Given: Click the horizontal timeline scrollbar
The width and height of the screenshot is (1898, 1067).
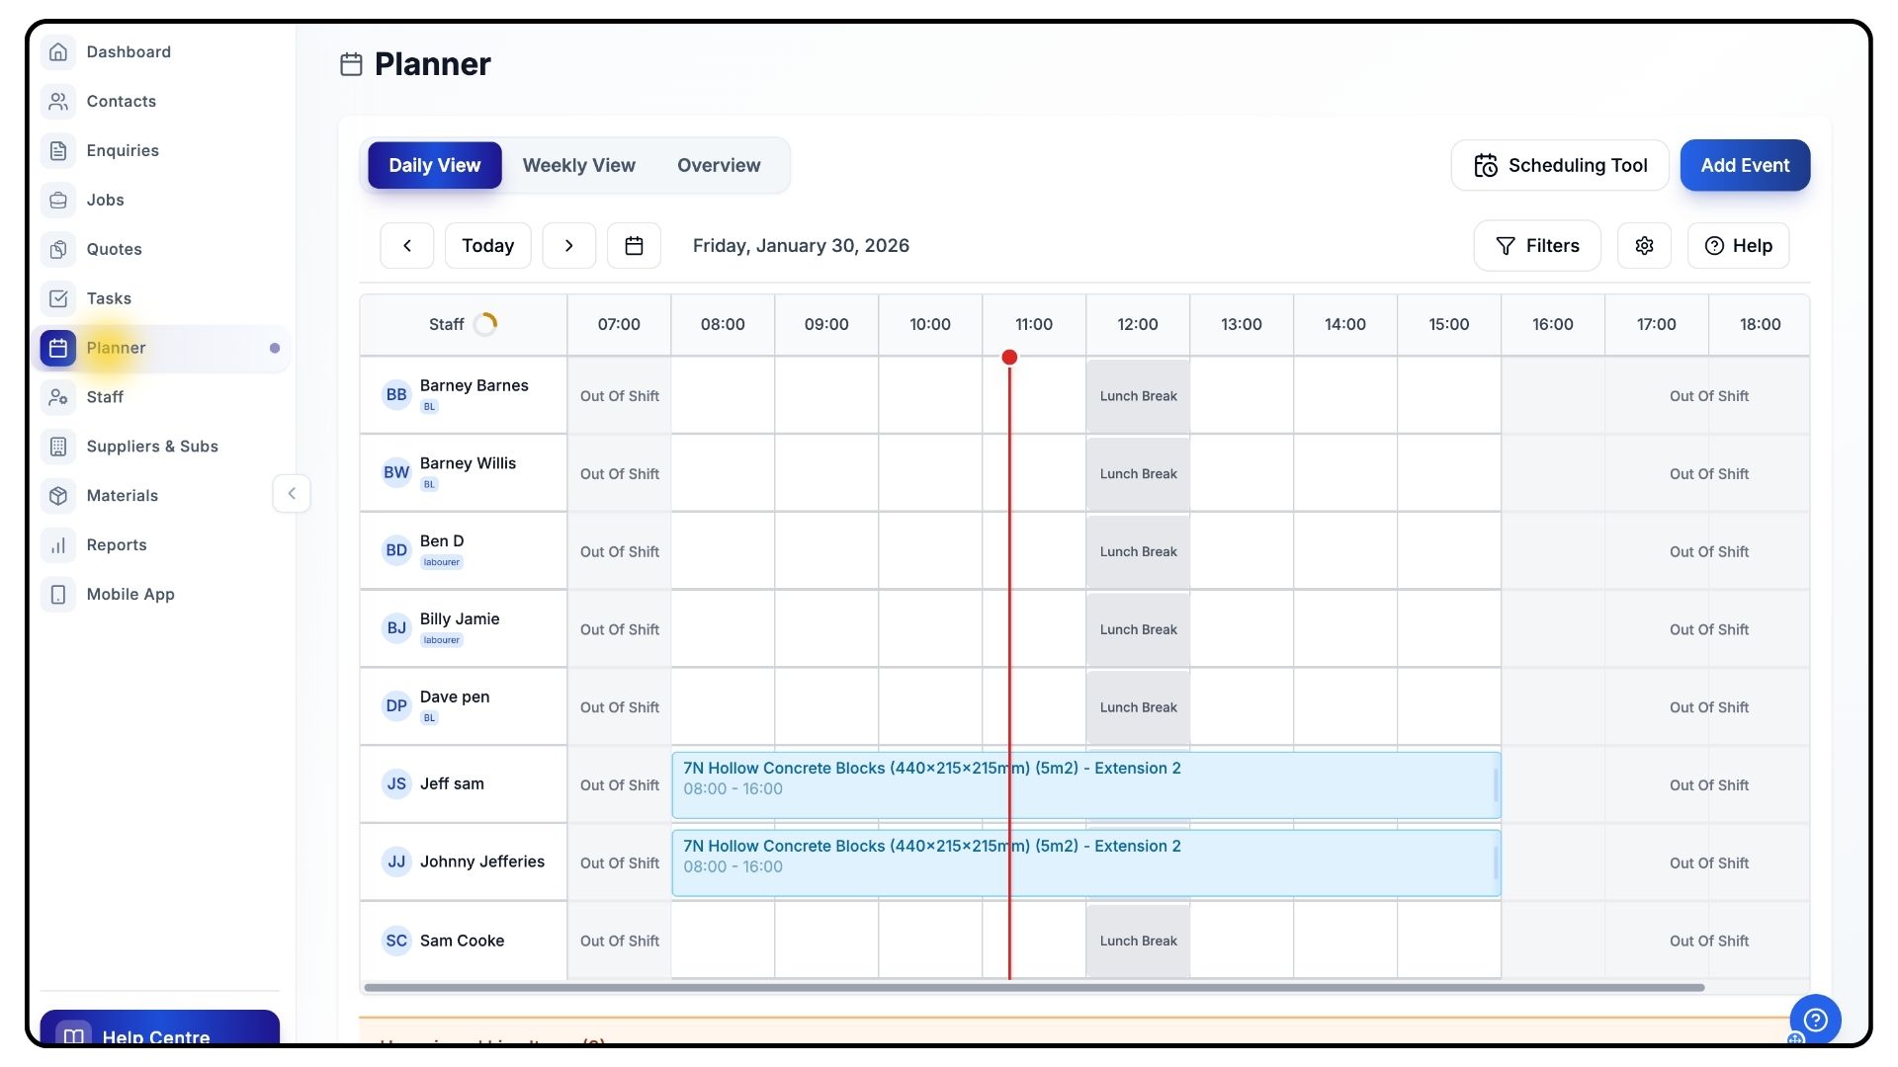Looking at the screenshot, I should (x=1033, y=987).
